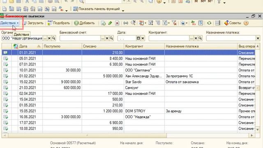Screen dimensions: 263x148
Task: Expand the filter funnel dropdown arrow
Action: (x=169, y=23)
